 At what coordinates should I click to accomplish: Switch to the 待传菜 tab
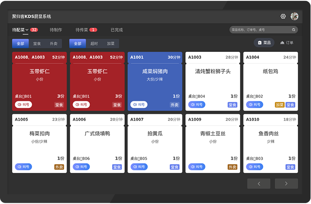(82, 30)
